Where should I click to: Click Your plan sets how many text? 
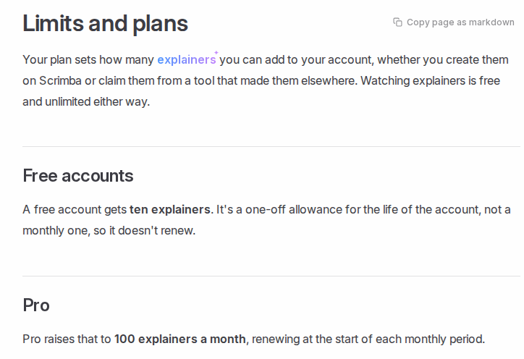[x=88, y=59]
